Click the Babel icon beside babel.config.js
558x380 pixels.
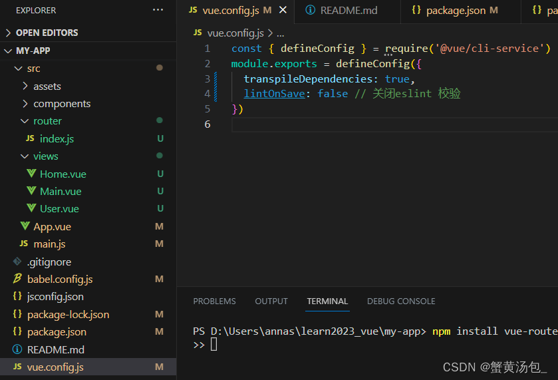(x=17, y=278)
